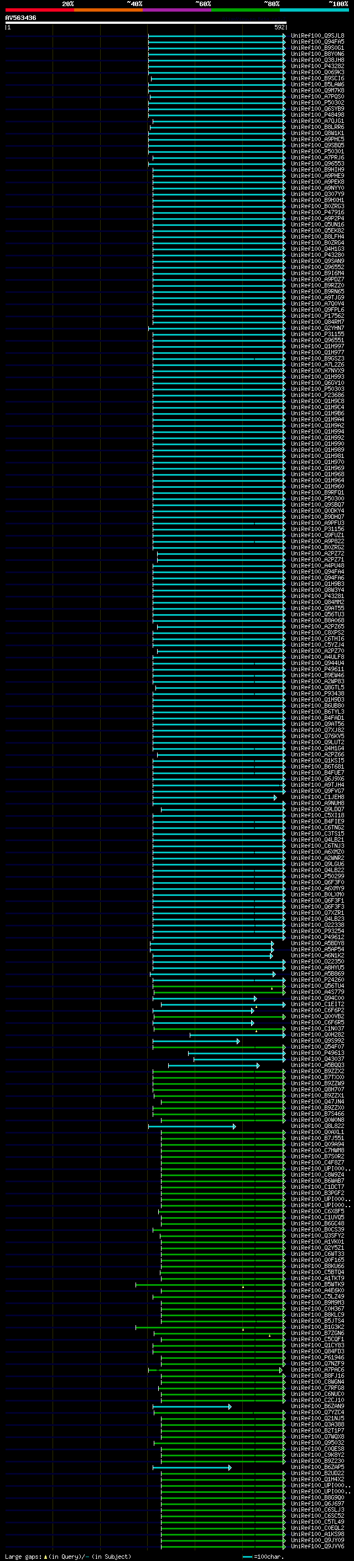
Task: Select the UniRef100_B9I6M4 label
Action: coord(317,274)
